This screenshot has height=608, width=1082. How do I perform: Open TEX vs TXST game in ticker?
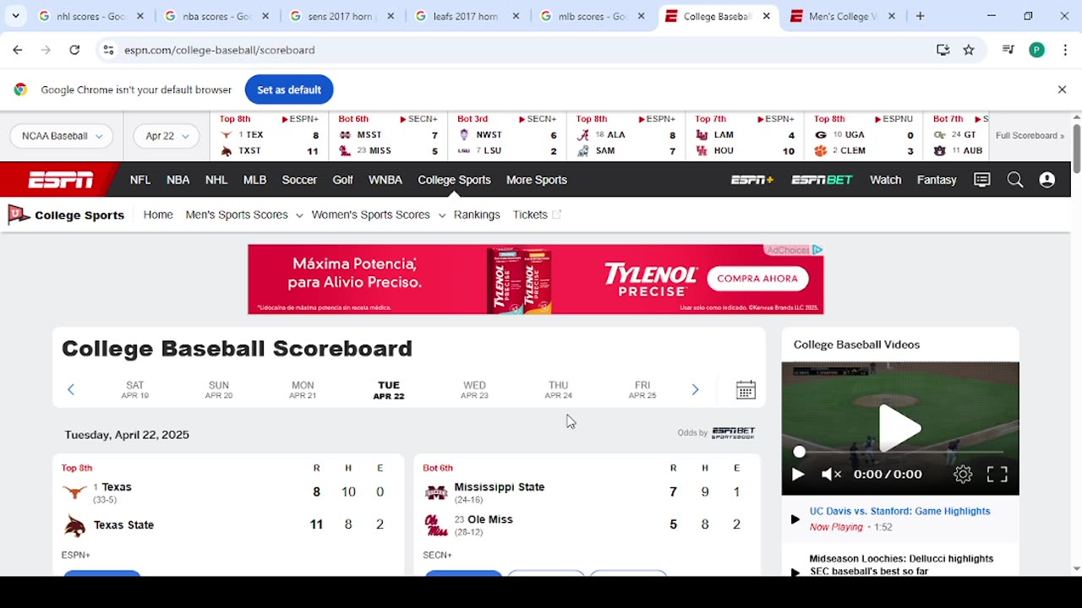pyautogui.click(x=269, y=136)
